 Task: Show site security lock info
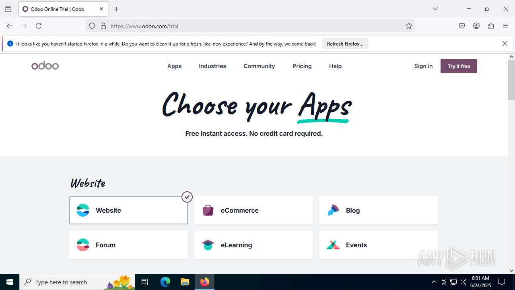(103, 26)
